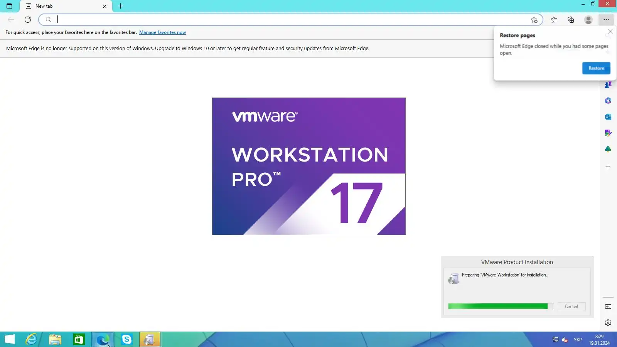This screenshot has height=347, width=617.
Task: Open the network tray icon
Action: (556, 340)
